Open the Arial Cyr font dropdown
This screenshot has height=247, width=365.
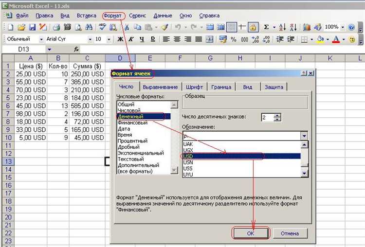[x=90, y=39]
